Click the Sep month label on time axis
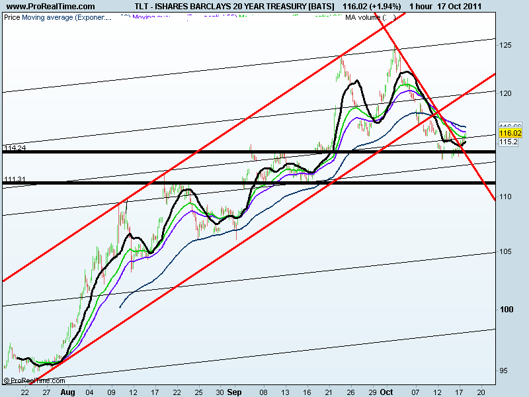 click(x=234, y=392)
